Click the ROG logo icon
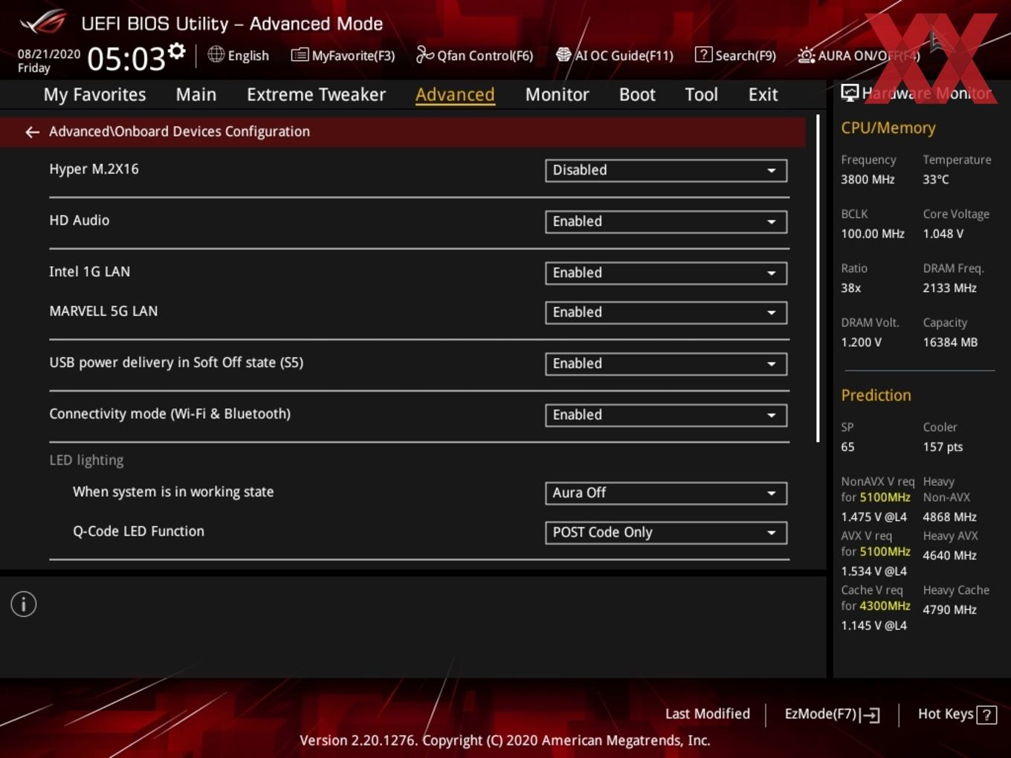This screenshot has width=1011, height=758. click(43, 22)
